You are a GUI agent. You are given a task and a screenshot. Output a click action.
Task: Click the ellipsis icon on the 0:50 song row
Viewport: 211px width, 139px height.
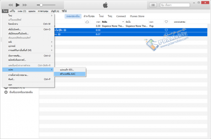pos(65,30)
